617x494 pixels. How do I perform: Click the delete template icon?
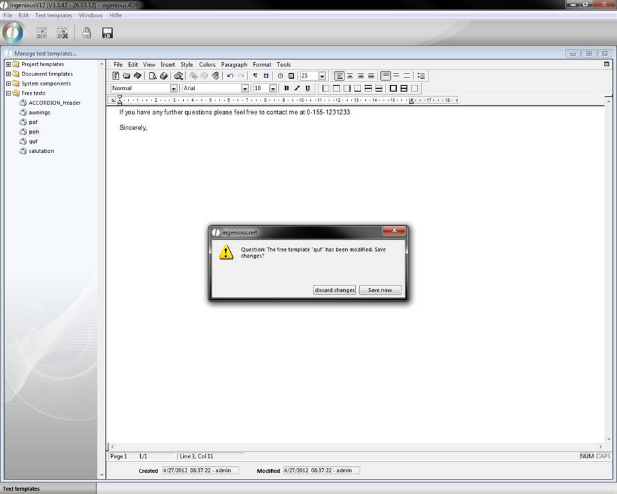point(62,32)
